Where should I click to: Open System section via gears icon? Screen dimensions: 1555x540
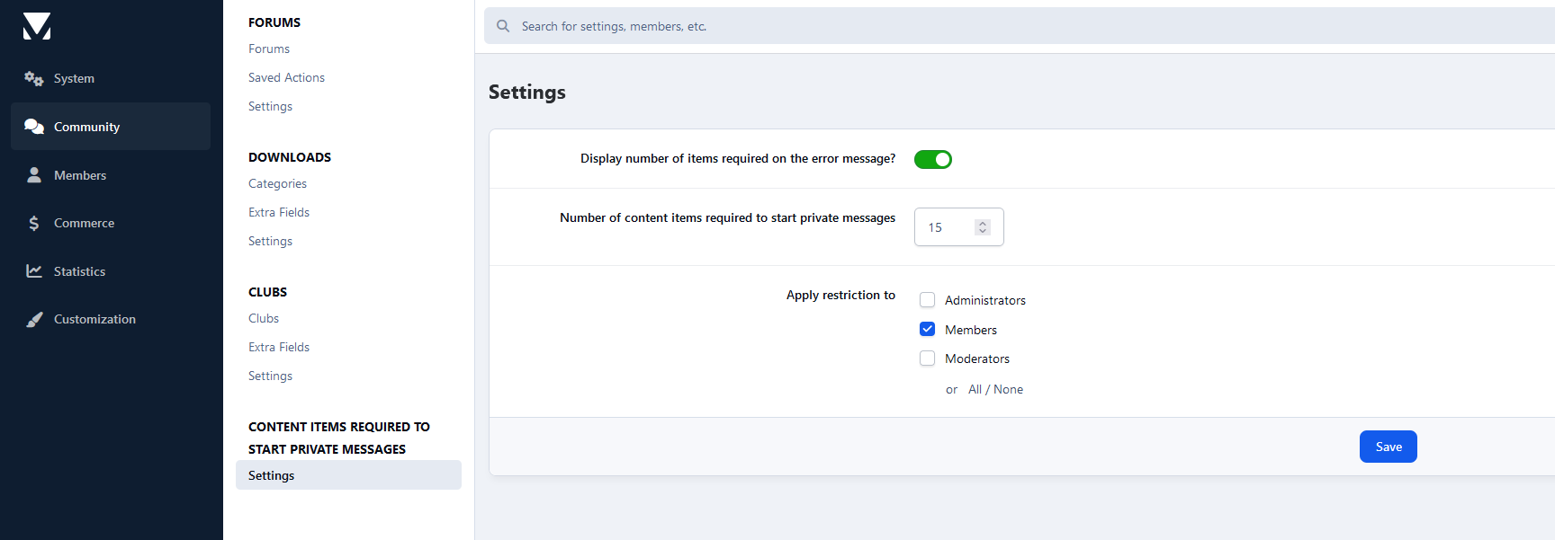[x=34, y=79]
